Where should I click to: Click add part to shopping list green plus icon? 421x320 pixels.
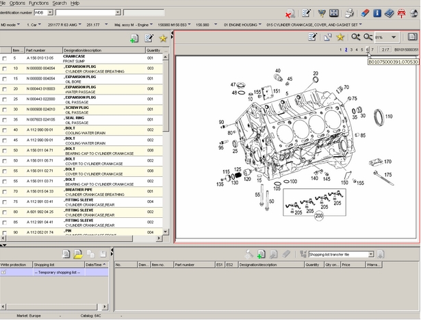click(261, 254)
